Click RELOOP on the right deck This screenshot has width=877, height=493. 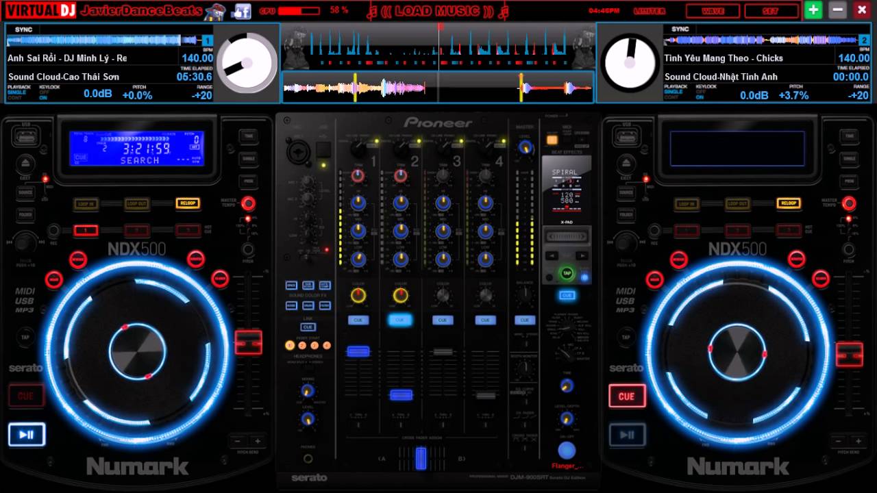pos(789,203)
